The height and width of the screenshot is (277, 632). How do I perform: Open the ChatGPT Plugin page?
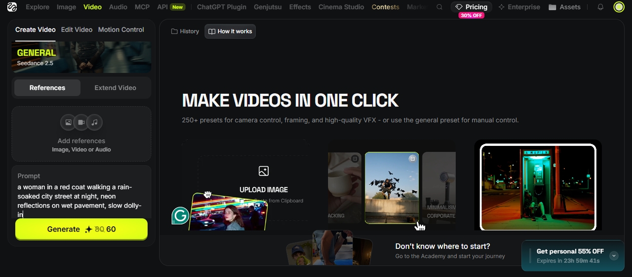(222, 7)
